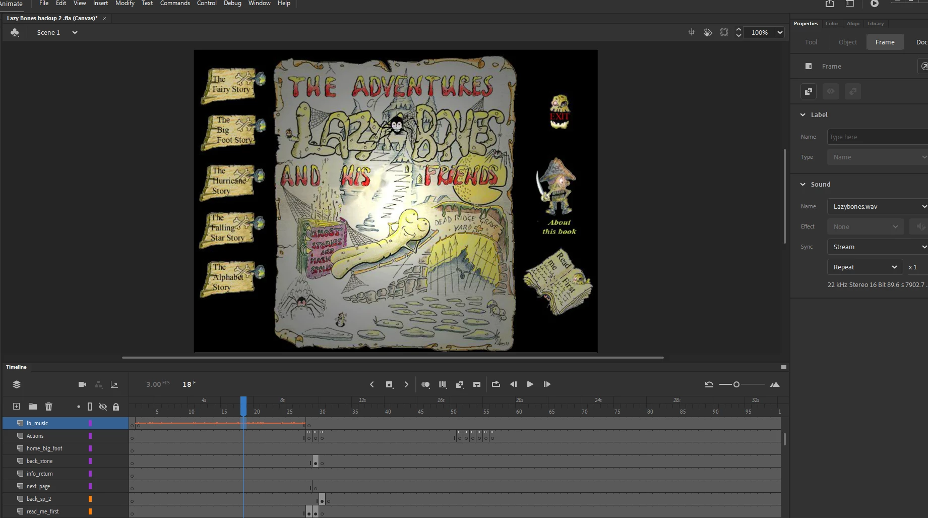Delete the selected layer with the trash icon
The image size is (928, 518).
click(x=49, y=407)
